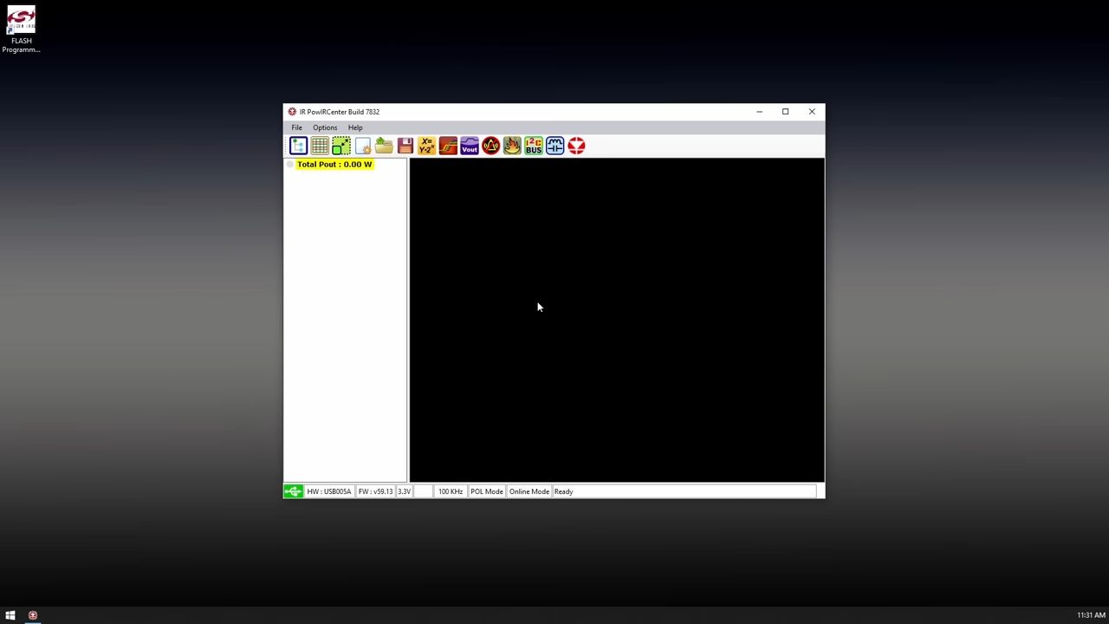The image size is (1109, 624).
Task: Click the HW : USB005A status field
Action: point(329,491)
